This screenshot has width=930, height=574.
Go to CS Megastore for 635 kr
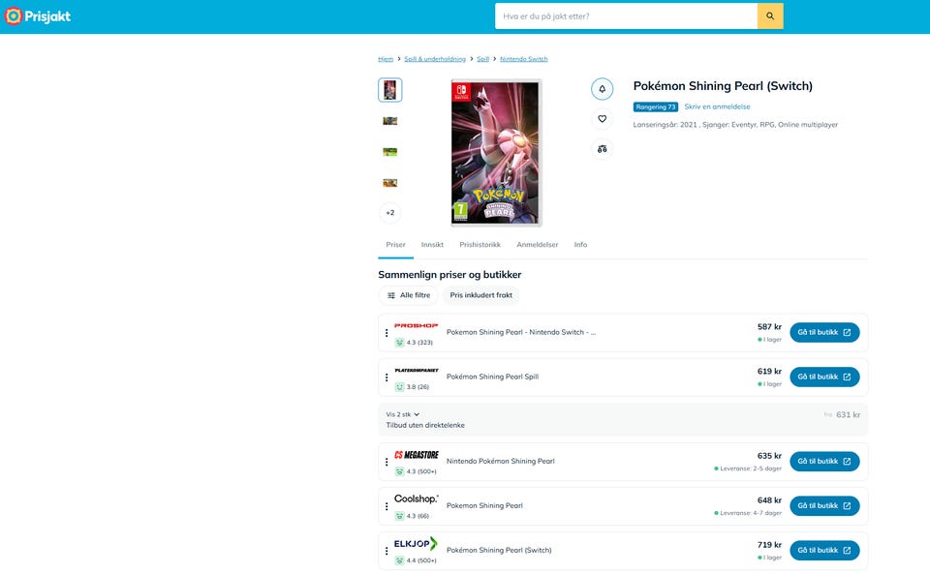pyautogui.click(x=824, y=462)
